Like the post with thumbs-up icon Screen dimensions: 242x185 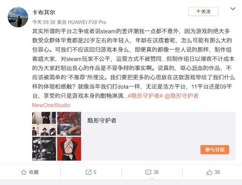coord(209,172)
